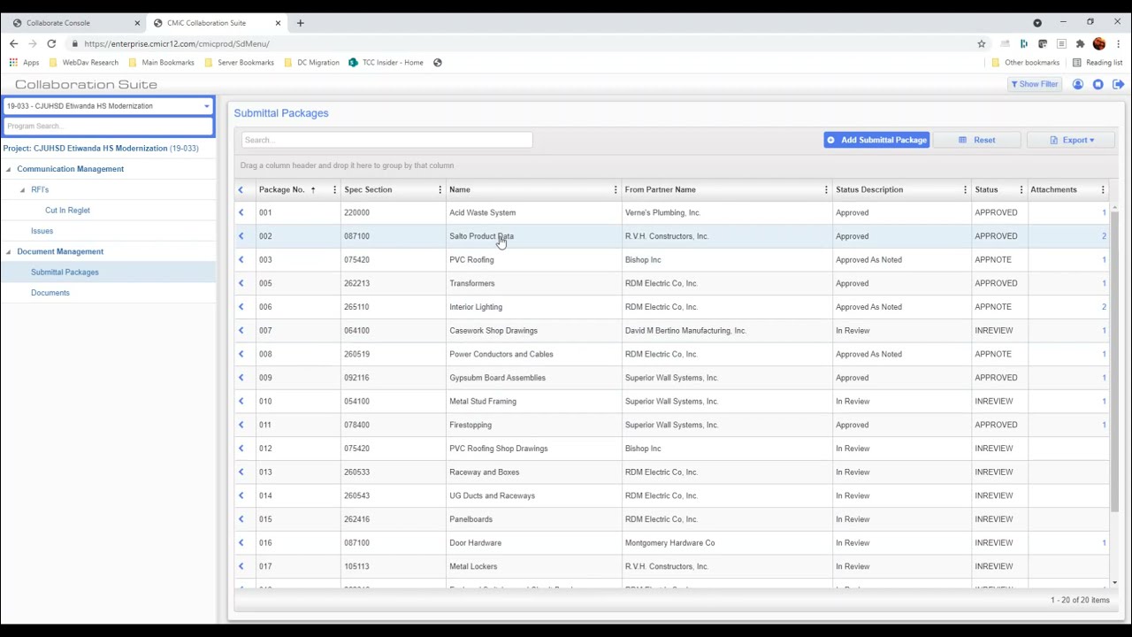Expand row actions for package 010

click(241, 402)
